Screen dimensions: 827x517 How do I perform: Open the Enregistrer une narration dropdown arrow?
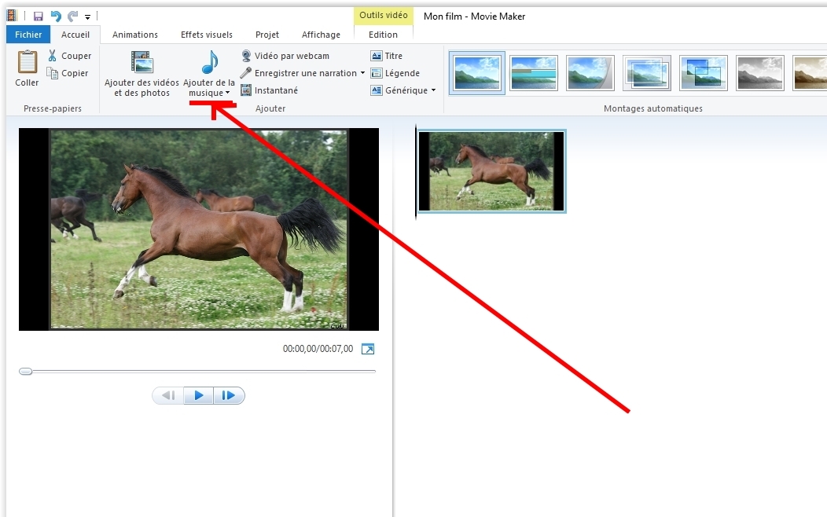[x=362, y=73]
